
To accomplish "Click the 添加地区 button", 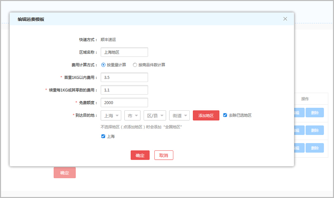I will click(206, 115).
